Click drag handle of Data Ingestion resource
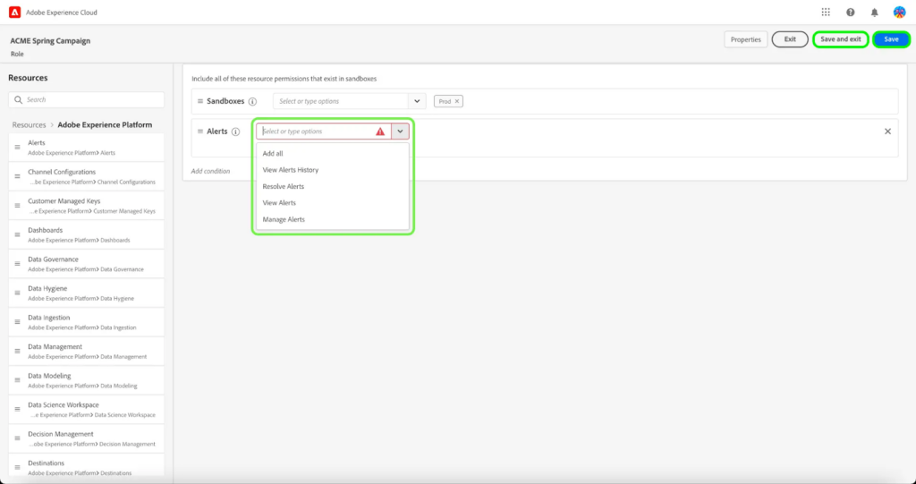This screenshot has width=916, height=484. pyautogui.click(x=18, y=322)
